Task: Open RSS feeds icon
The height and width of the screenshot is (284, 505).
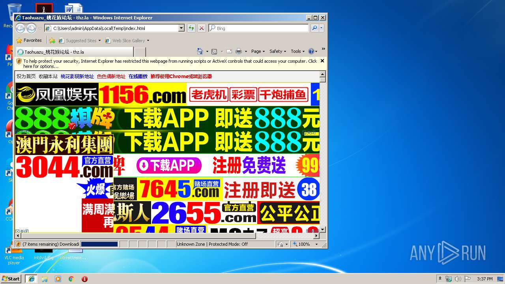Action: click(x=214, y=51)
